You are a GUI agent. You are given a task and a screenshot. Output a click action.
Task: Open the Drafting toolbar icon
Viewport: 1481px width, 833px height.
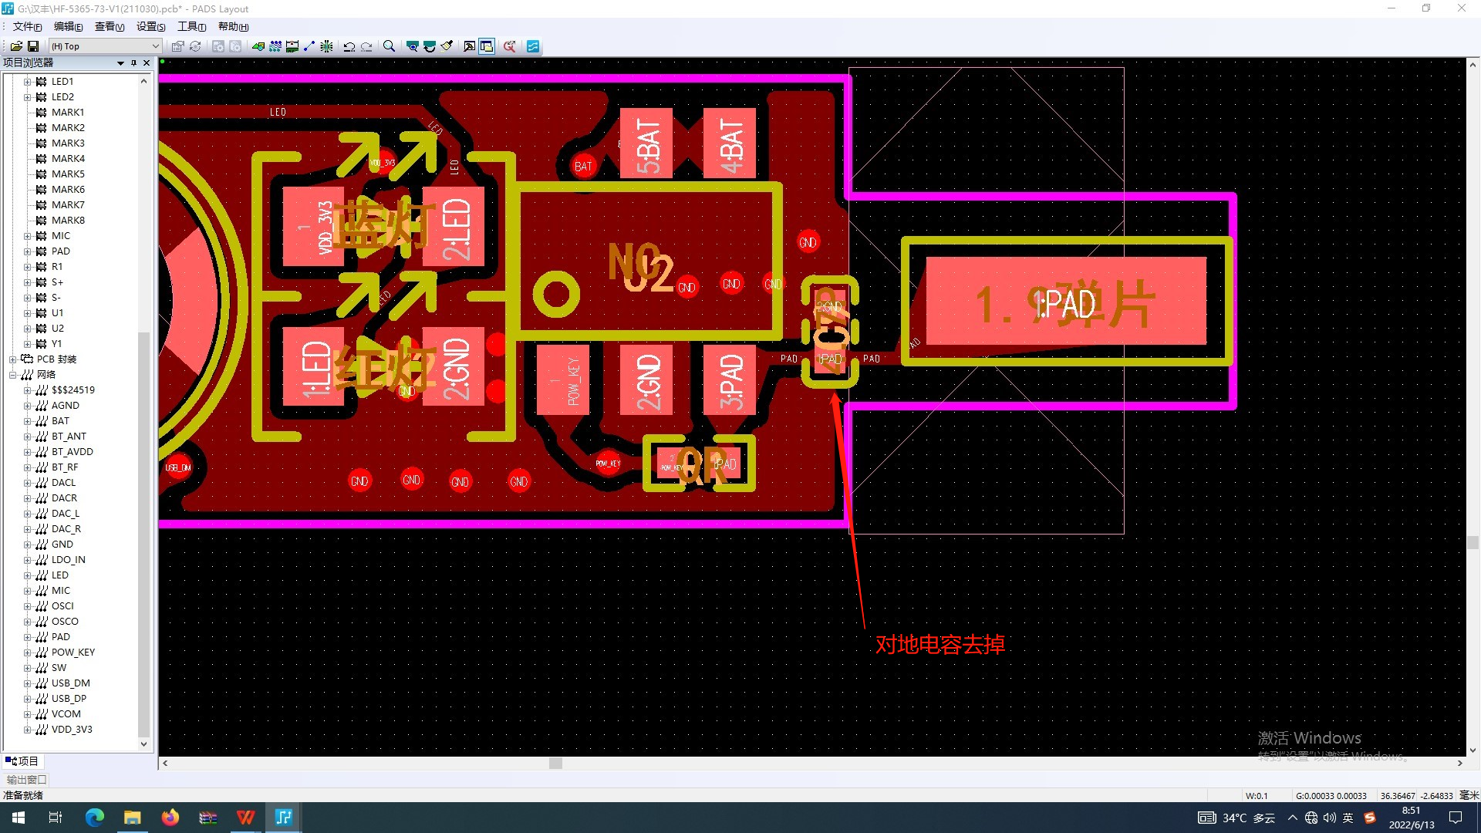pos(258,46)
